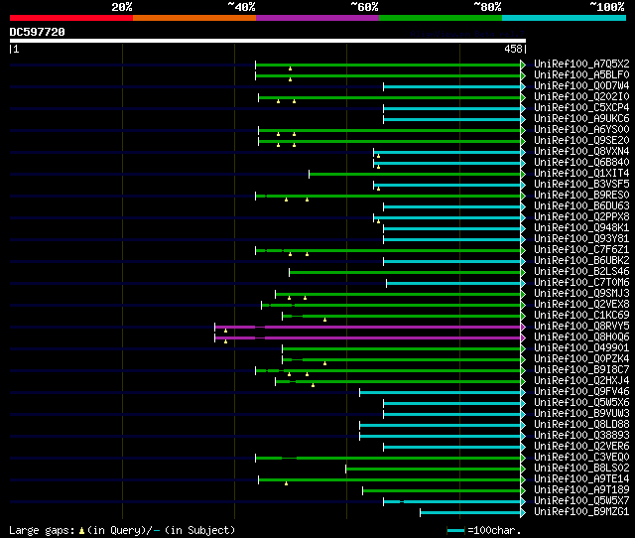Screen dimensions: 635x538
Task: Click the purple ~60% identity color bar
Action: tap(317, 18)
